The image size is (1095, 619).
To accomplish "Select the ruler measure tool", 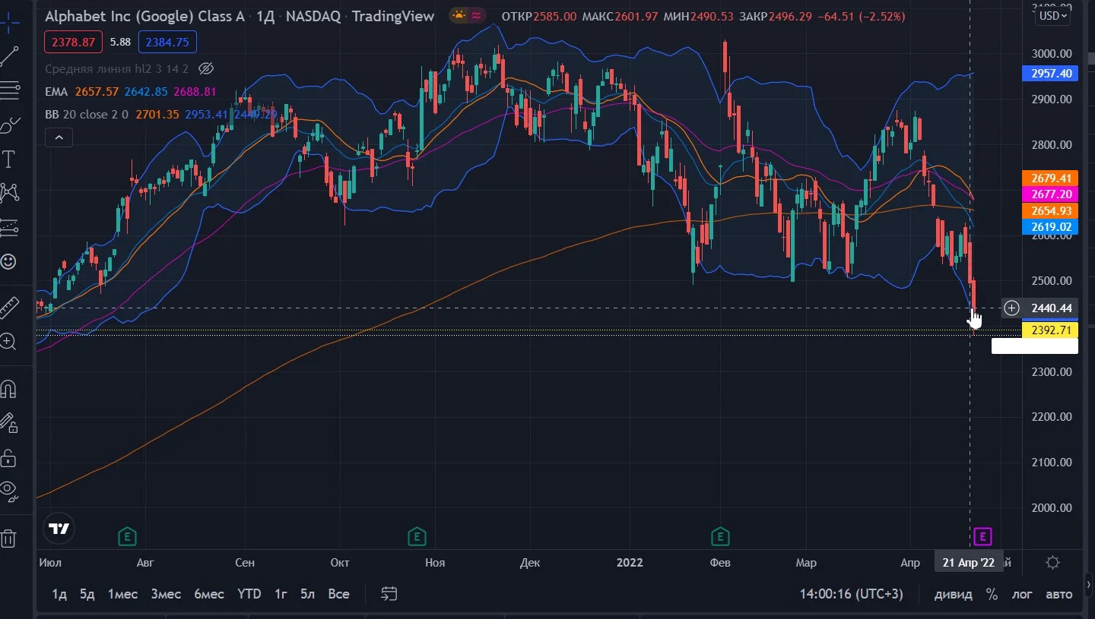I will [x=8, y=306].
